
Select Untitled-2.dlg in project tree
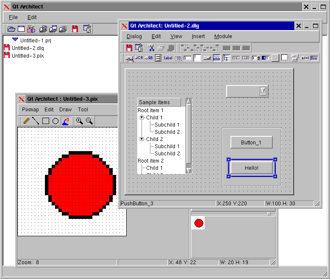tap(28, 48)
